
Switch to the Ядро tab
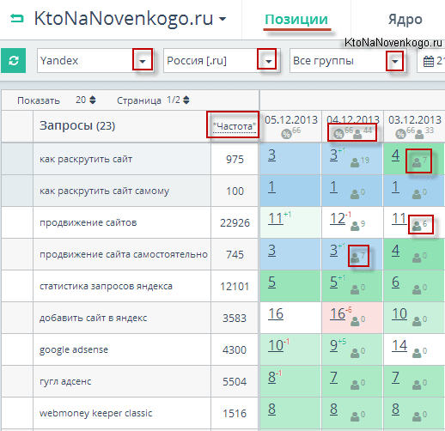[x=405, y=20]
